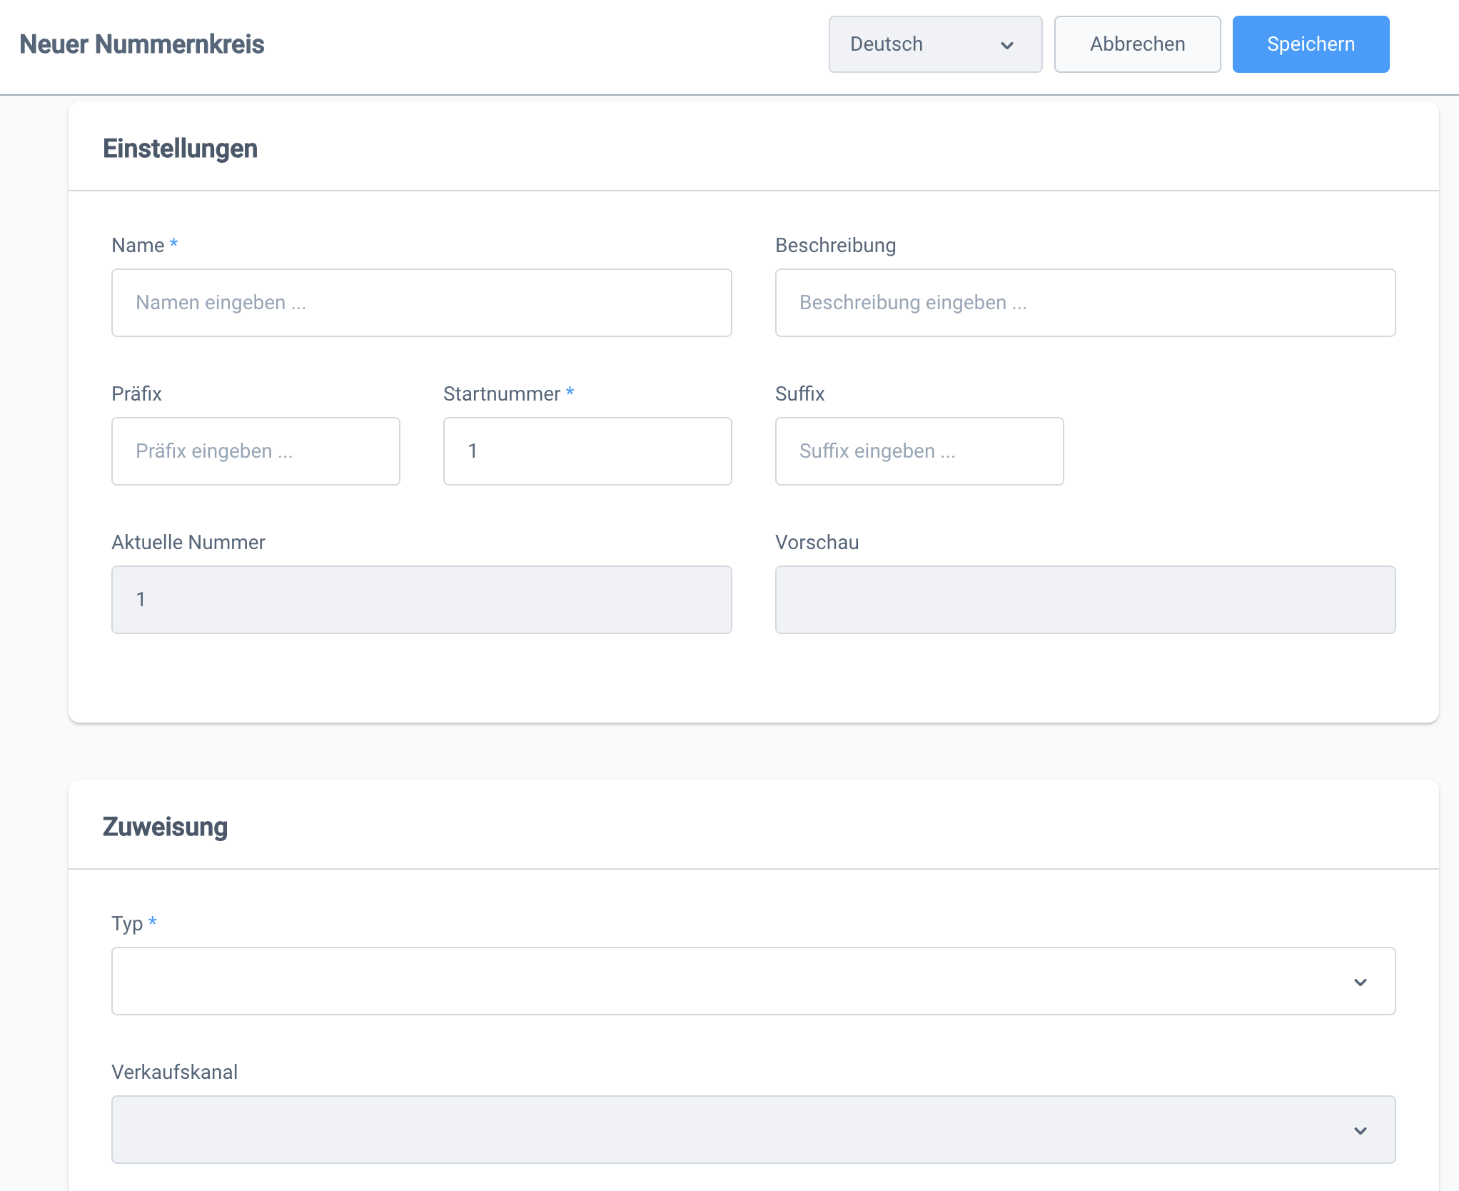
Task: Click into the Startnummer number field
Action: click(587, 451)
